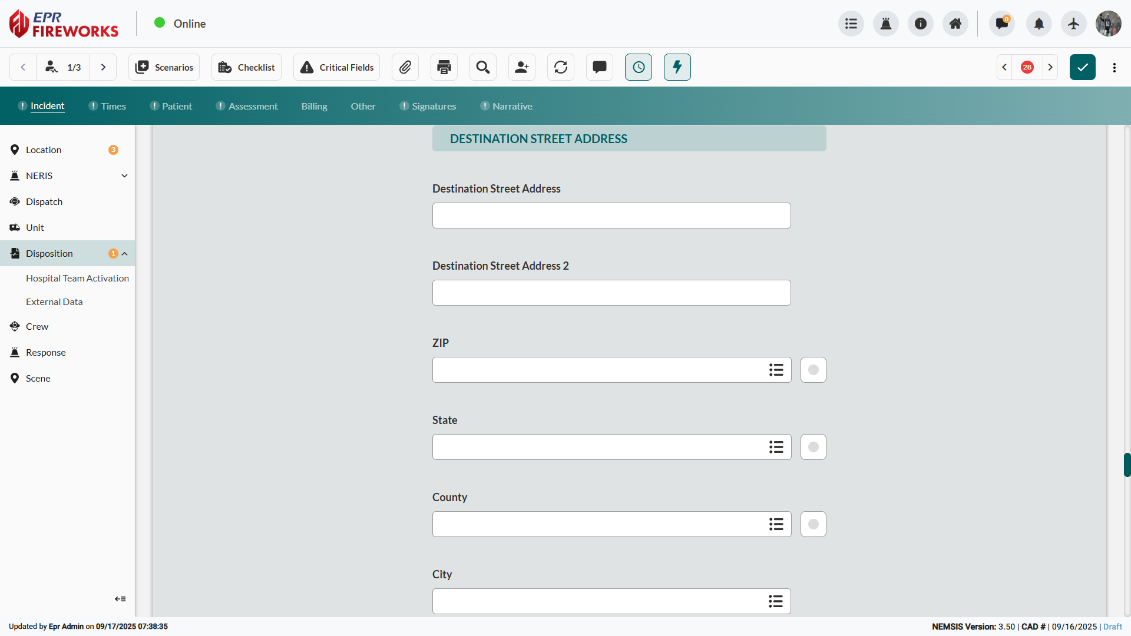Viewport: 1131px width, 636px height.
Task: Click the add person icon
Action: tap(522, 67)
